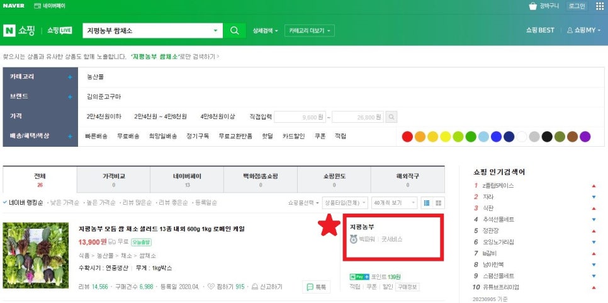Viewport: 608px width, 303px height.
Task: Open the shopping cart (장바구니)
Action: (x=544, y=6)
